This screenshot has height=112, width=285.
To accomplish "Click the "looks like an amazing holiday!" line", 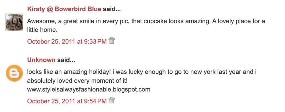I will [69, 72].
